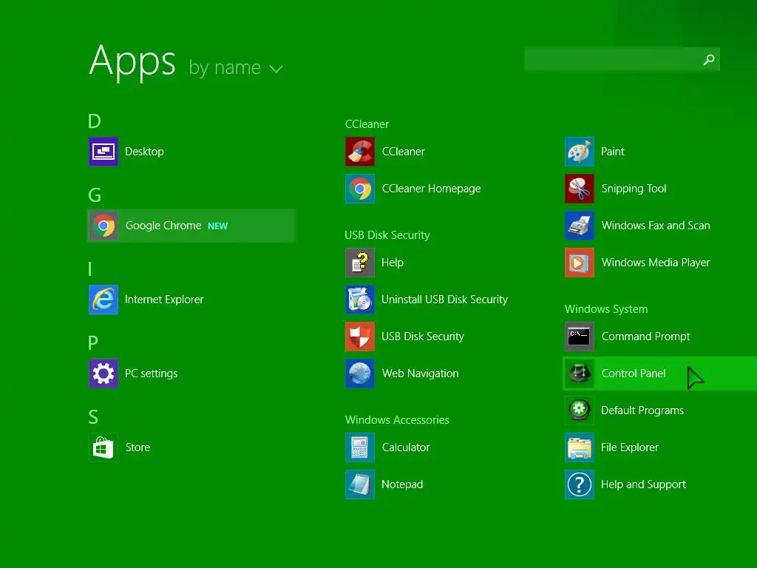Open the Snipping Tool scissors icon

click(580, 189)
